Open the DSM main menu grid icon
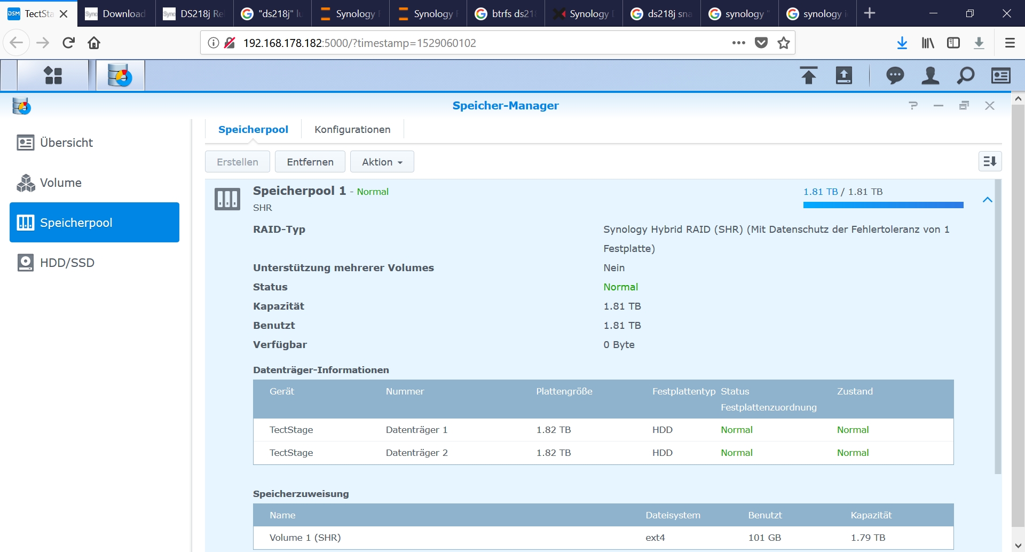This screenshot has height=552, width=1025. (53, 75)
